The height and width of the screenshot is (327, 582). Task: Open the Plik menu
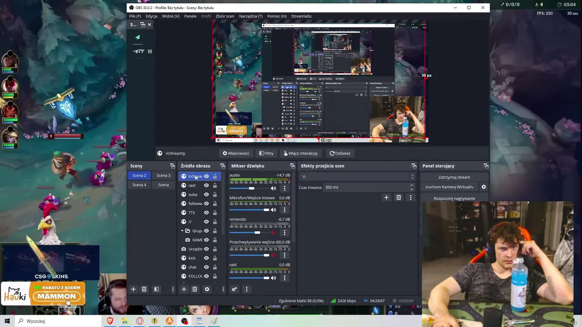(135, 16)
